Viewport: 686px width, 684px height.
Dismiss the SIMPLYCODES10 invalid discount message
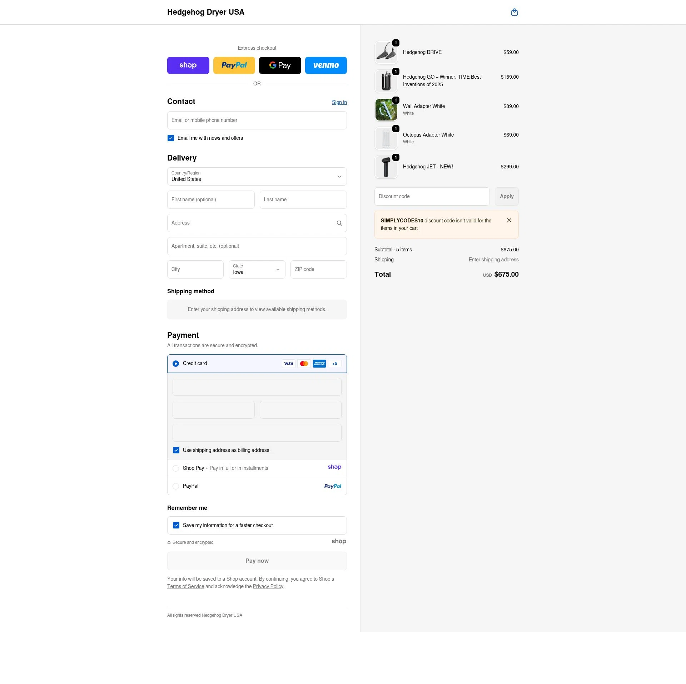[509, 220]
